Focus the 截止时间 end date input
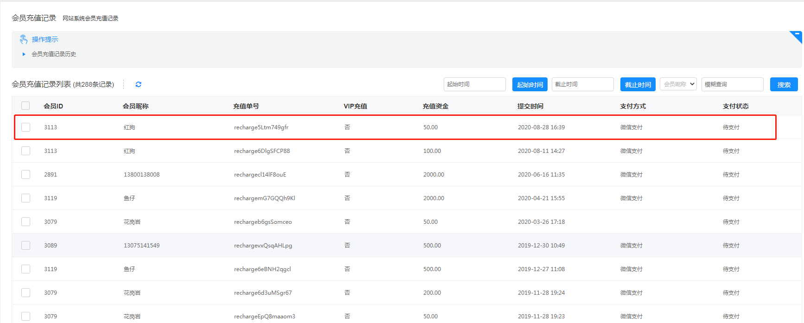The height and width of the screenshot is (323, 804). pos(582,84)
